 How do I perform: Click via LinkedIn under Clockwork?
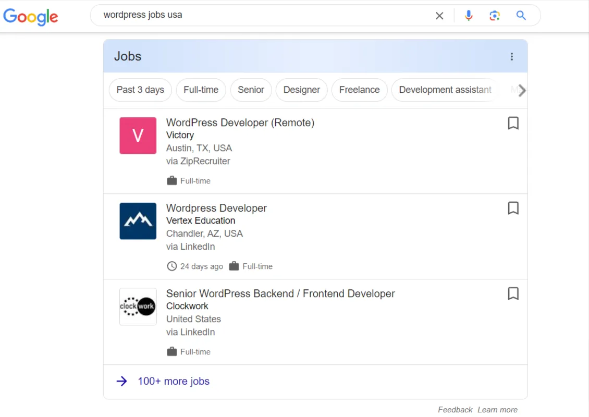coord(190,332)
